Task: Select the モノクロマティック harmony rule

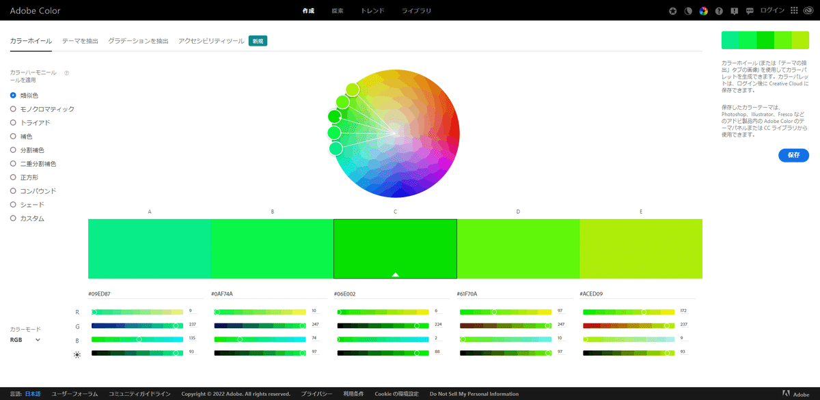Action: (42, 109)
